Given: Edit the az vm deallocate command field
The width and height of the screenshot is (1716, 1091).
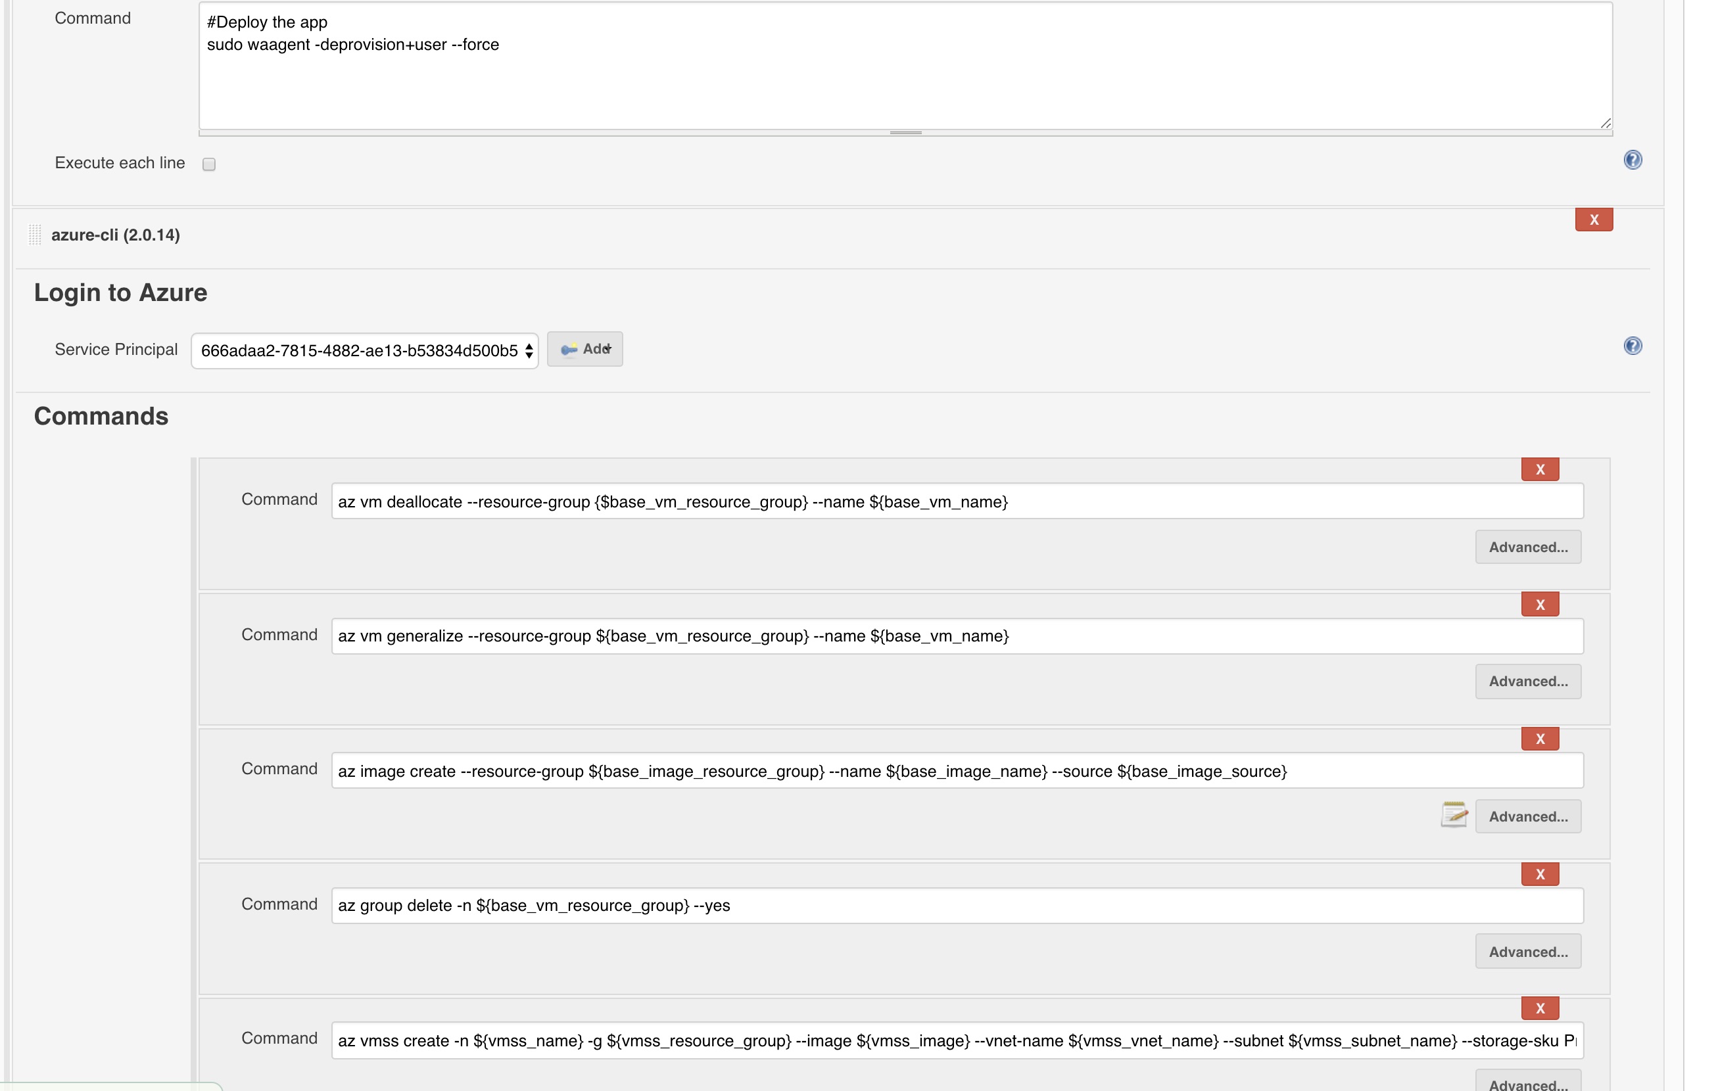Looking at the screenshot, I should (957, 501).
